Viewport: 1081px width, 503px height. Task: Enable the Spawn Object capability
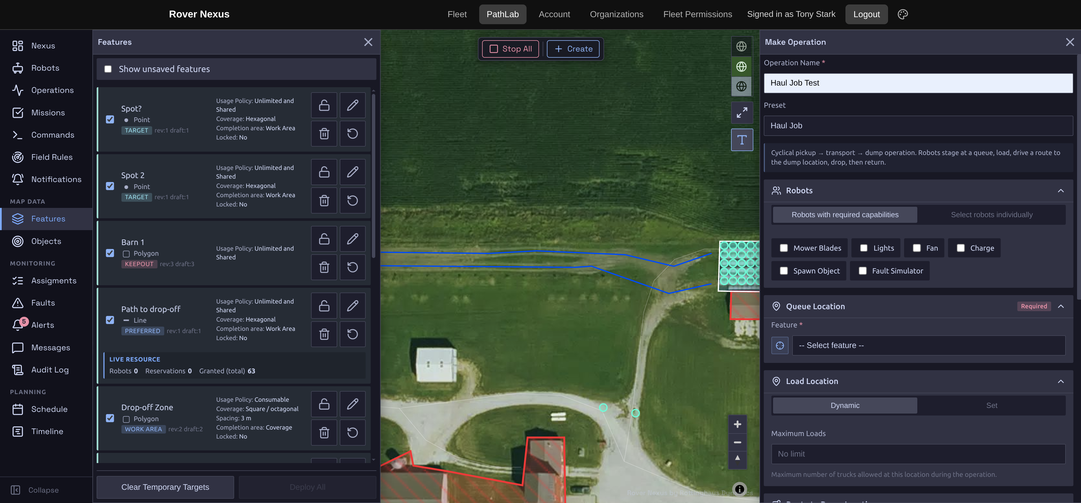783,271
